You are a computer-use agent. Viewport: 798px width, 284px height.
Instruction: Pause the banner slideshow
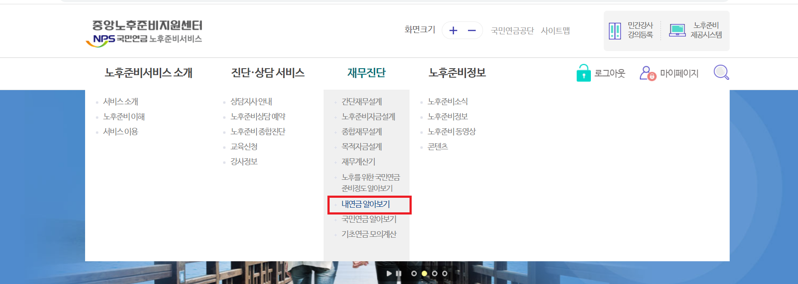coord(399,273)
